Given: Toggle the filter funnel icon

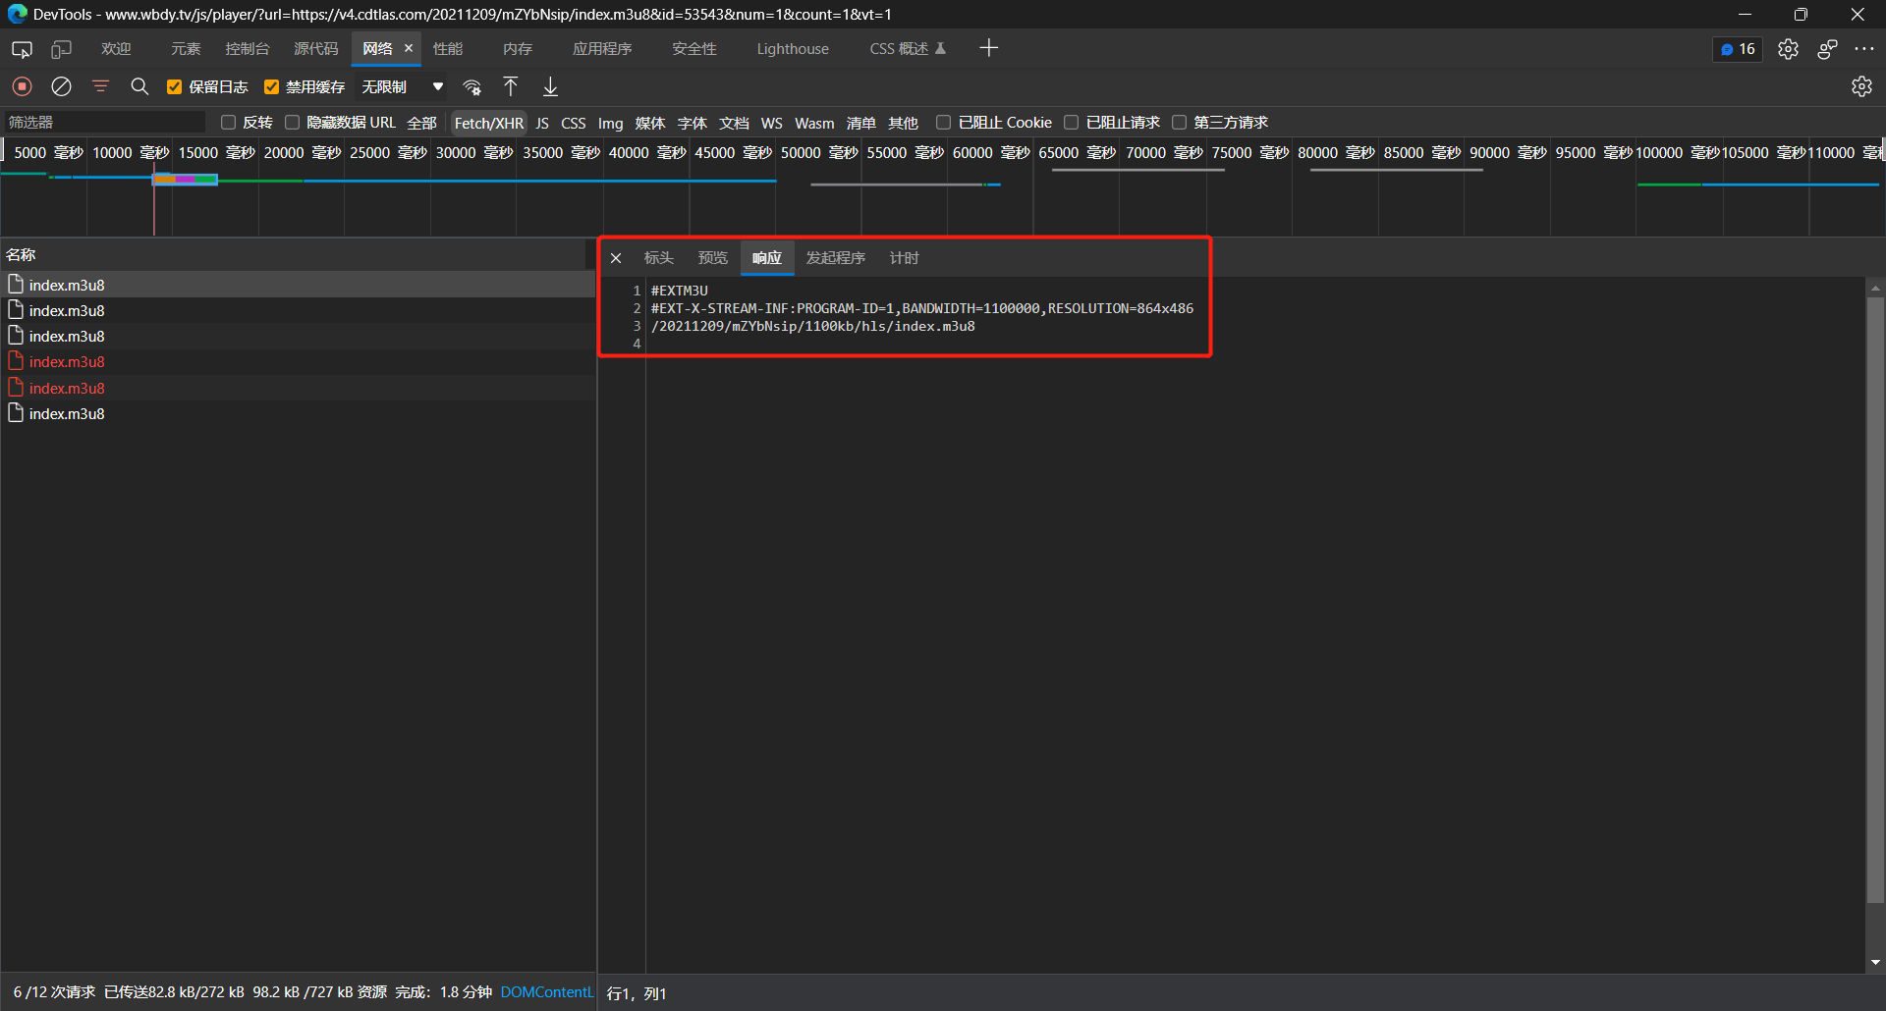Looking at the screenshot, I should [100, 86].
